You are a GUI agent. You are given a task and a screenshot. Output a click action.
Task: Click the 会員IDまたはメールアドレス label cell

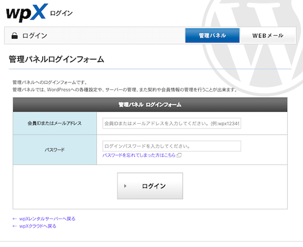coord(55,123)
